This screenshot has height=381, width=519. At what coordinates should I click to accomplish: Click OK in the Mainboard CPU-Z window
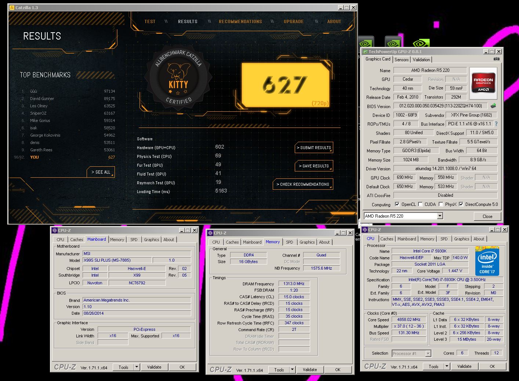(x=182, y=367)
